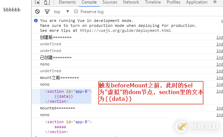Select the bbbbbb text on the page
The height and width of the screenshot is (137, 223).
pyautogui.click(x=12, y=10)
